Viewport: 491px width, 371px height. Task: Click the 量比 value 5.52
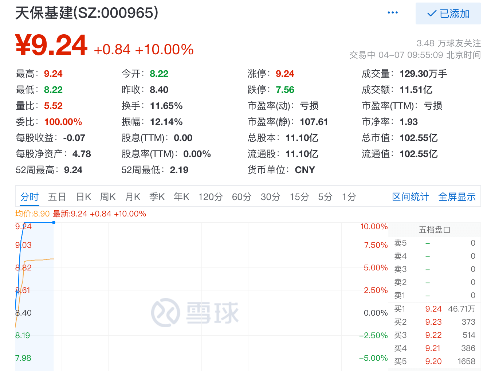pos(53,106)
